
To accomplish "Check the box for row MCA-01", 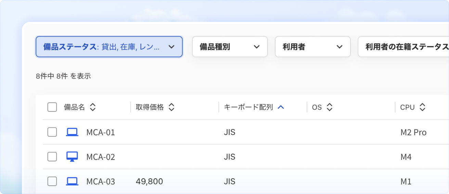I will point(52,132).
